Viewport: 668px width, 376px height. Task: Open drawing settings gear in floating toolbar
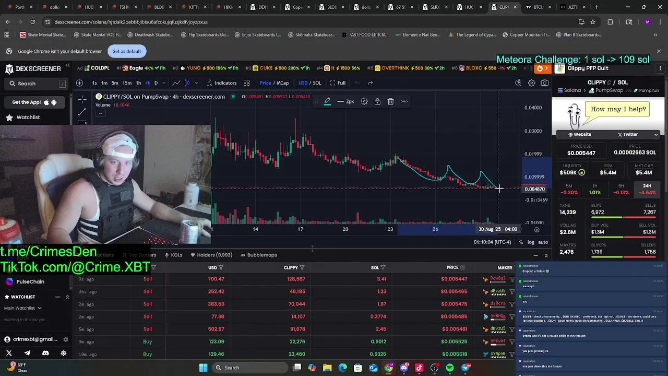point(364,101)
